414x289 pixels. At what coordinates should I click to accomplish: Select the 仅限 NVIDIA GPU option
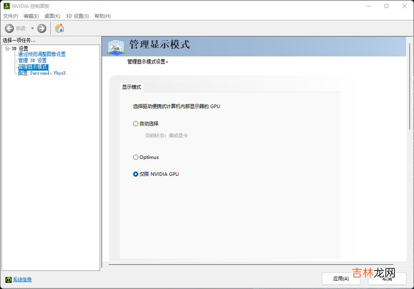pos(136,174)
